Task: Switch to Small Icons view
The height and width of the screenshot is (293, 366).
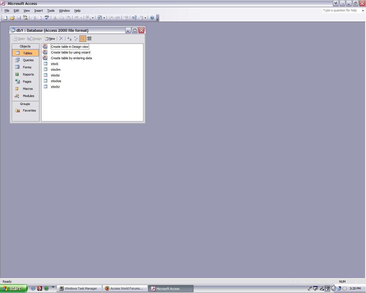Action: (x=76, y=39)
